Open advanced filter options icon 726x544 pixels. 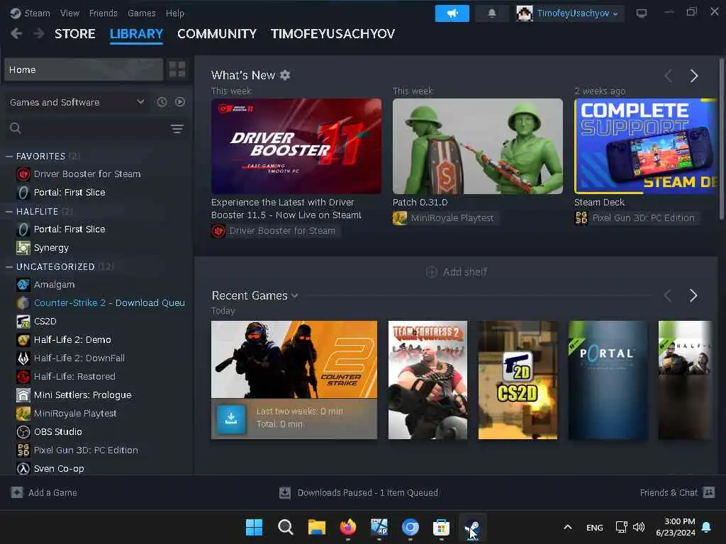click(177, 129)
